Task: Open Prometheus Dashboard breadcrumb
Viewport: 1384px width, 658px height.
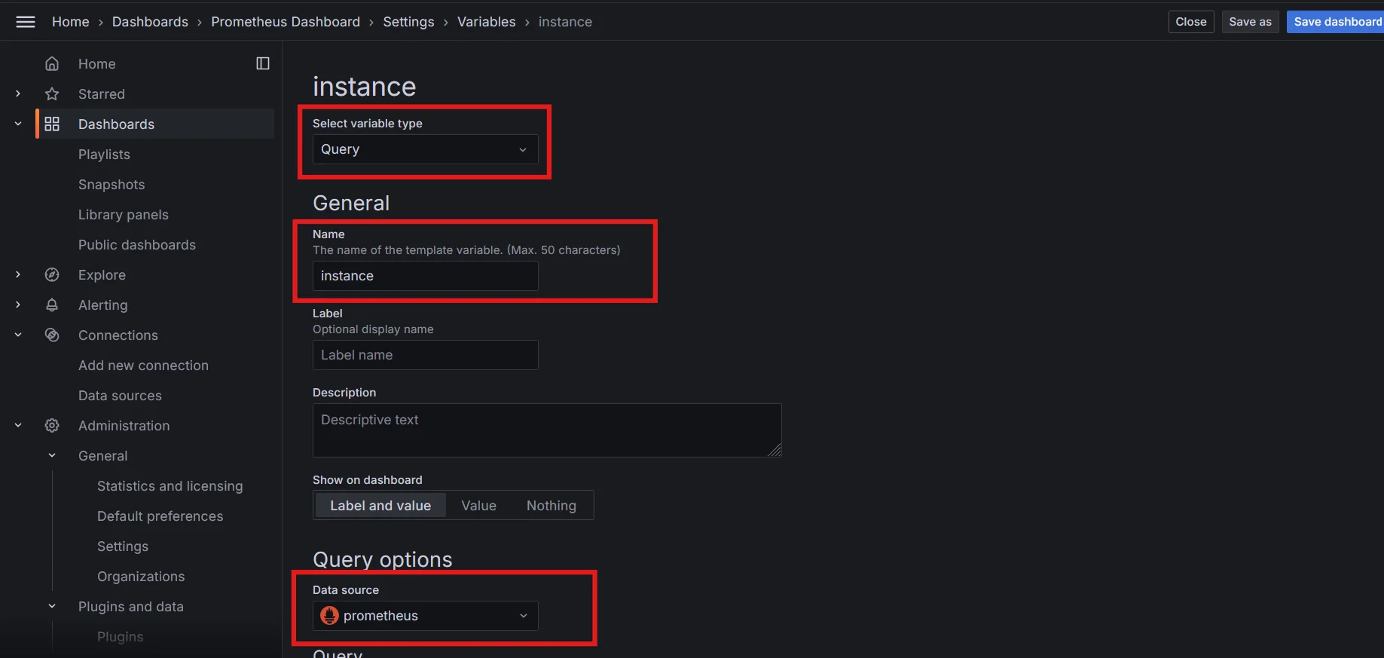Action: [x=286, y=22]
